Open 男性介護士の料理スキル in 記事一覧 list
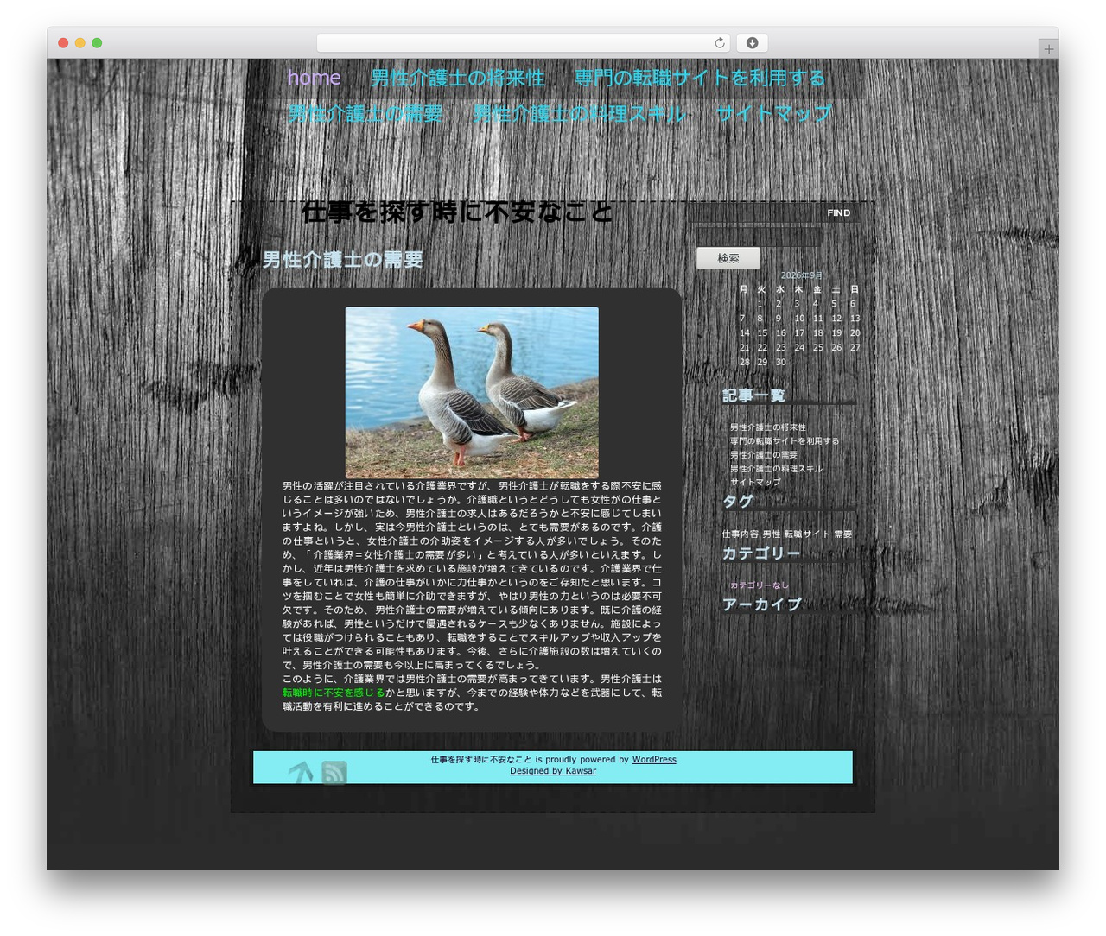 [x=776, y=469]
